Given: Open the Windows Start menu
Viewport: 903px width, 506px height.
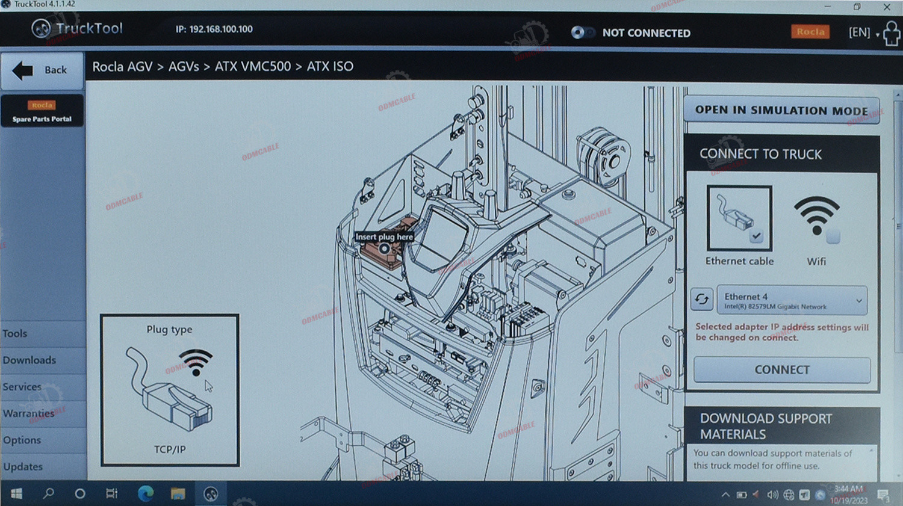Looking at the screenshot, I should 16,494.
